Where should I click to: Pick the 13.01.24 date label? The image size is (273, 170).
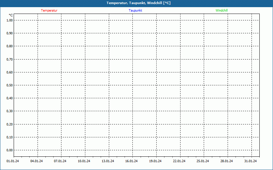click(x=108, y=161)
